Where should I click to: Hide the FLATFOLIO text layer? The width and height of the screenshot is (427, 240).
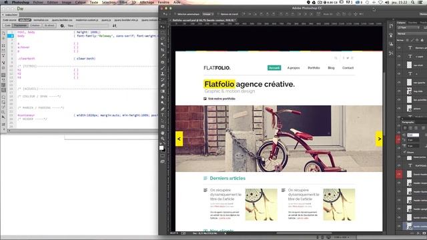click(399, 165)
